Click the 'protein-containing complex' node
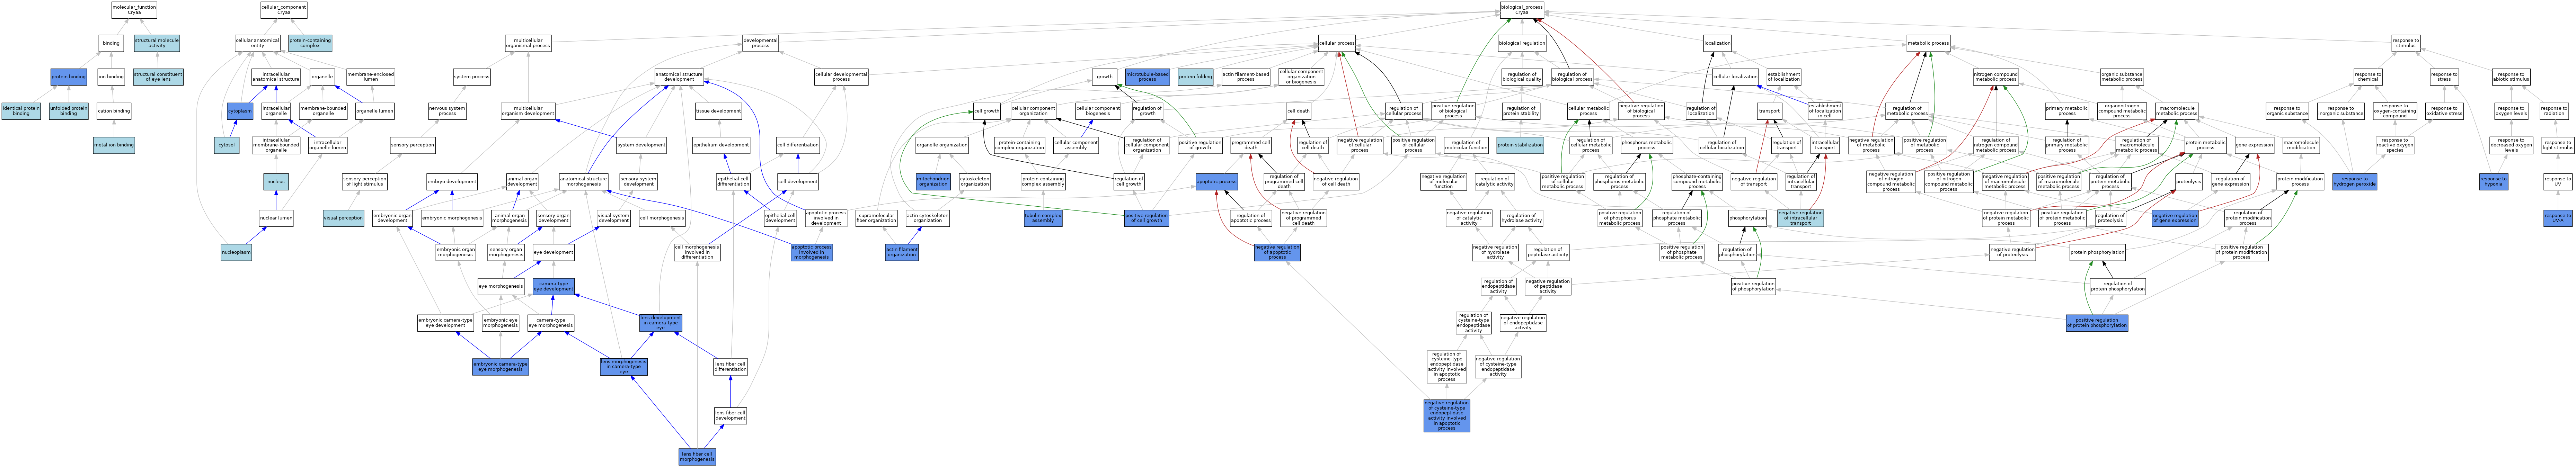The height and width of the screenshot is (467, 2576). (x=310, y=43)
